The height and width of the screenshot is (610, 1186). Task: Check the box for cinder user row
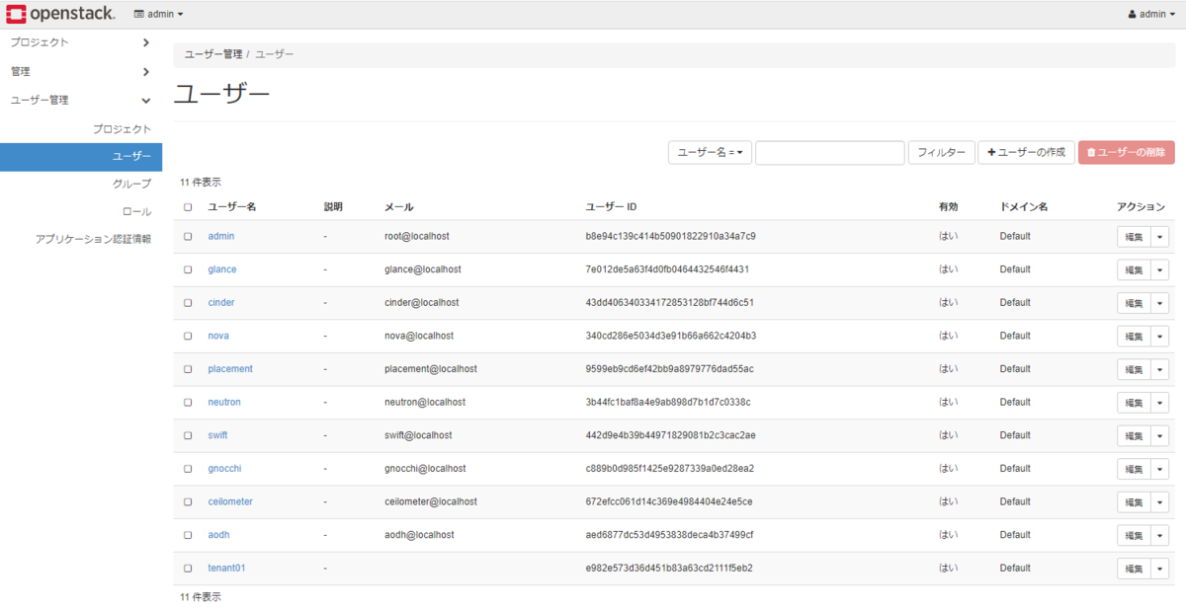point(188,302)
